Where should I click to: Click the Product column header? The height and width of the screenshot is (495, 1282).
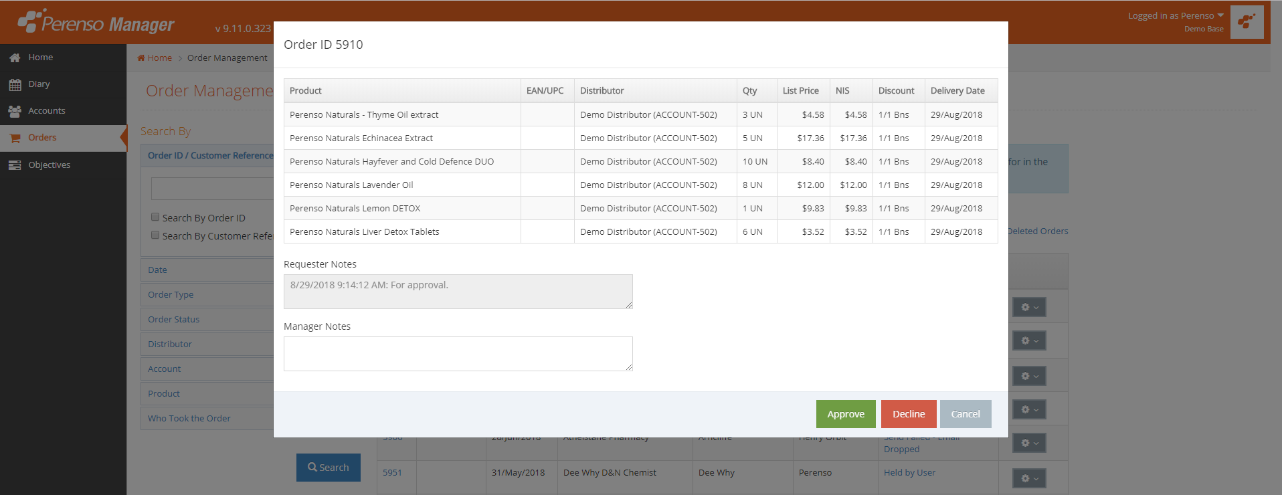(x=402, y=90)
